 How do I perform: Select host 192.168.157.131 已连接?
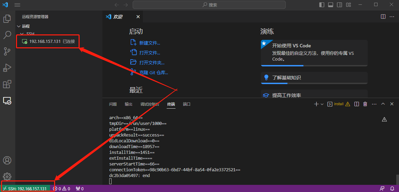pyautogui.click(x=59, y=41)
